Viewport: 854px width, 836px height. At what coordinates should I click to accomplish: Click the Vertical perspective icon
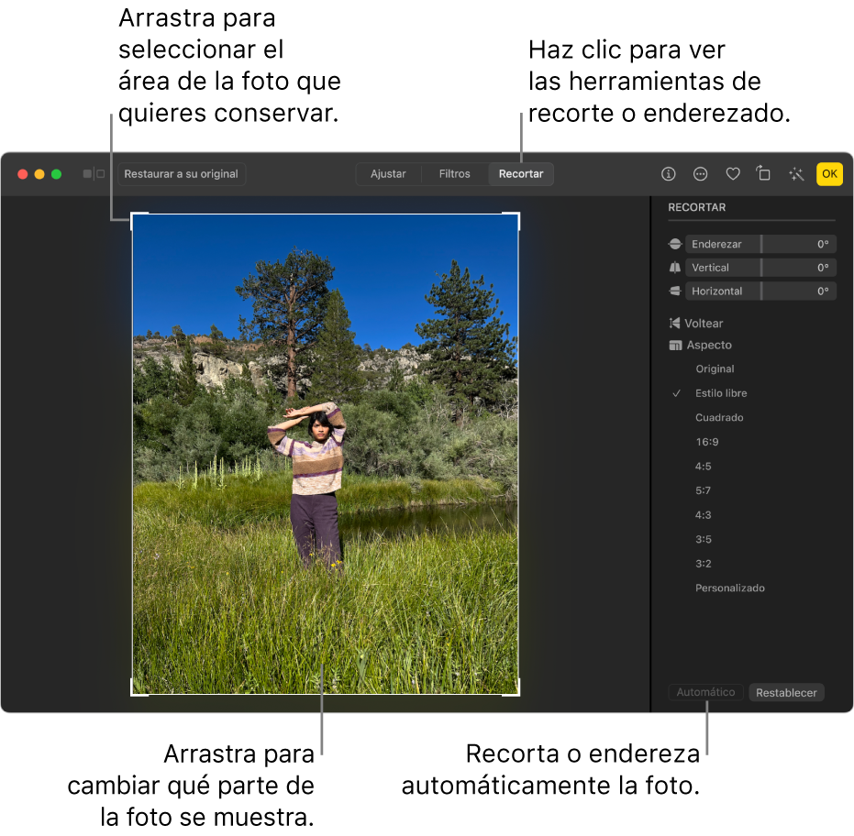click(674, 267)
